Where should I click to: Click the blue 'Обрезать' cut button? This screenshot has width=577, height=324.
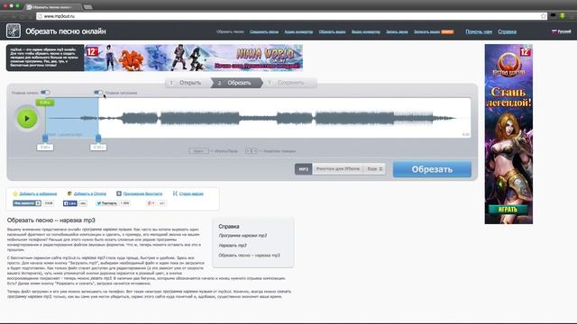coord(432,169)
